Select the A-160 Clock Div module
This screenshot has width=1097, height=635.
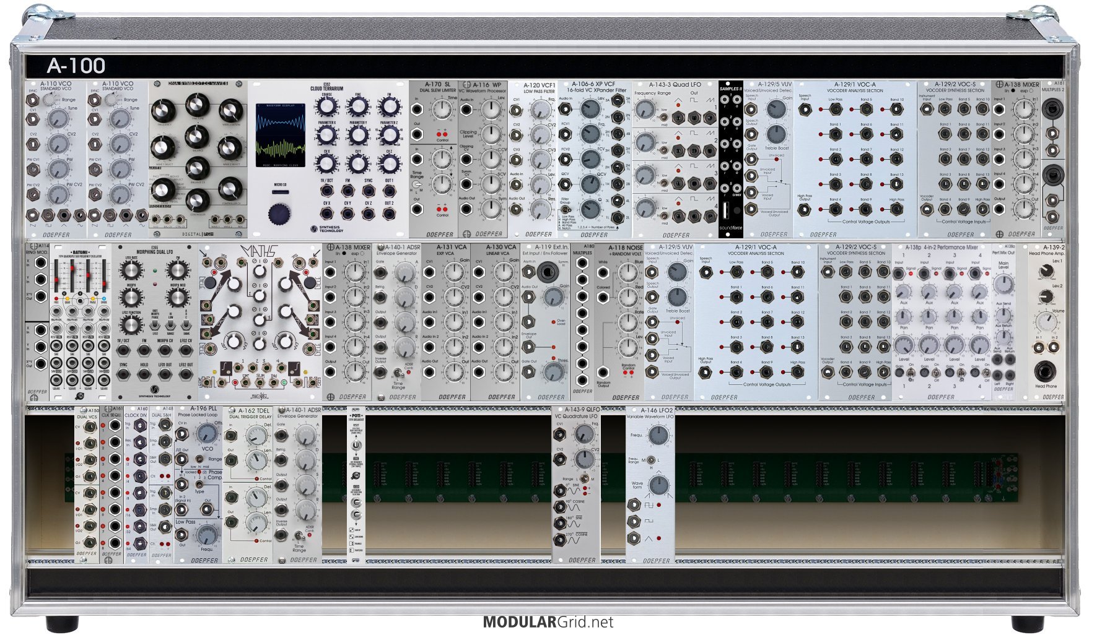coord(136,485)
